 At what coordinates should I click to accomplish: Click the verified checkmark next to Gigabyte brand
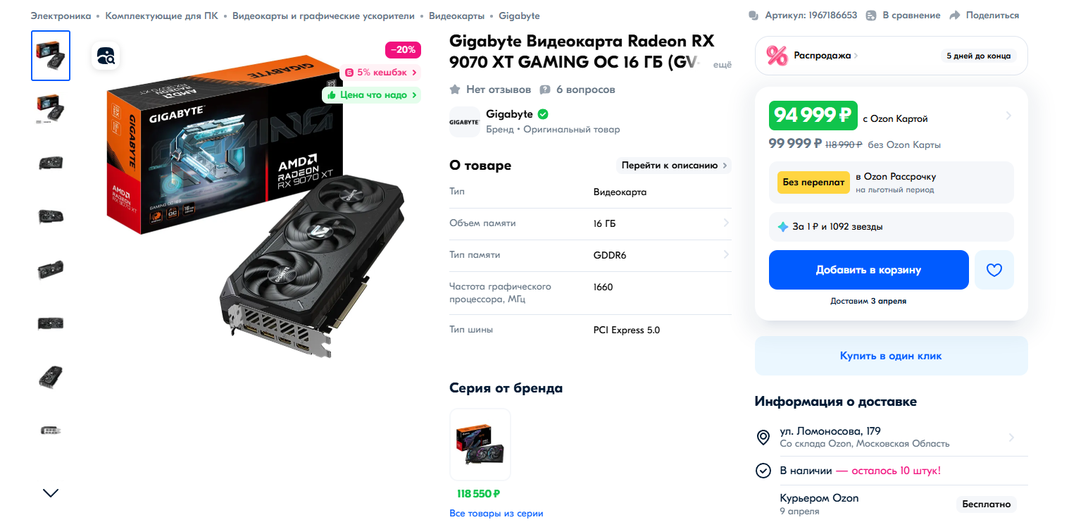pyautogui.click(x=543, y=114)
